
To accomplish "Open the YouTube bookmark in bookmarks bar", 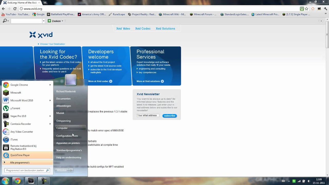I will point(16,14).
